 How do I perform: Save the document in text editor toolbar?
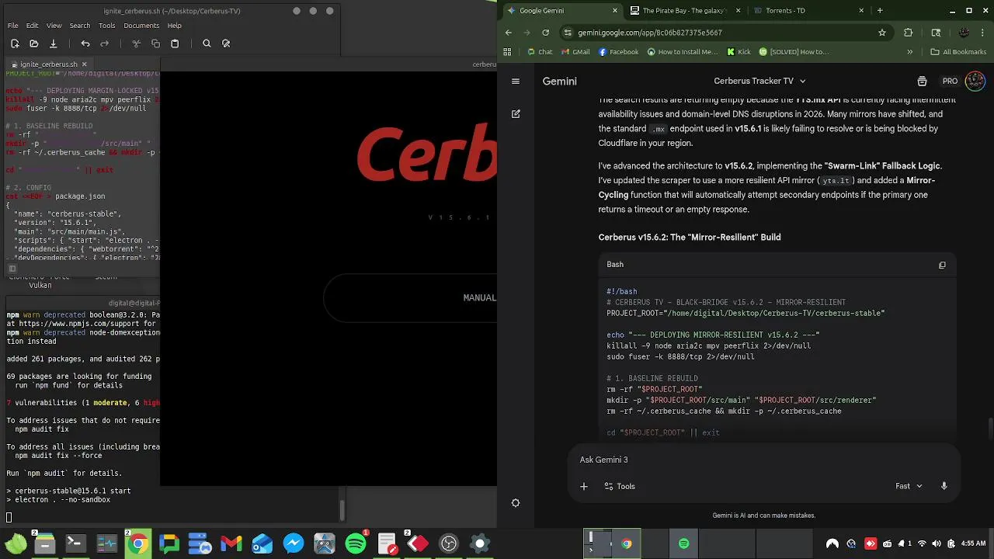coord(53,43)
